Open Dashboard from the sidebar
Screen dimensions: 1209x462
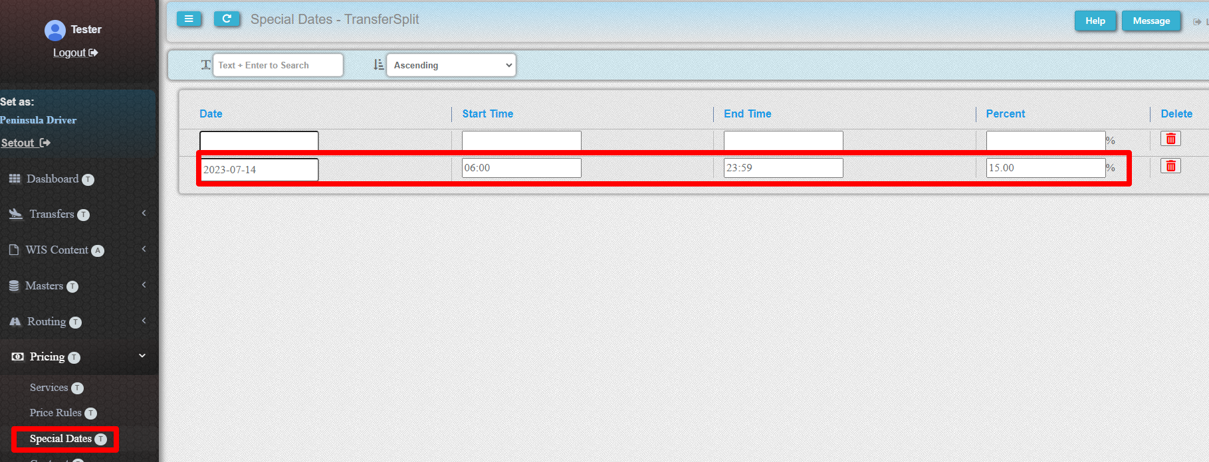[x=52, y=179]
